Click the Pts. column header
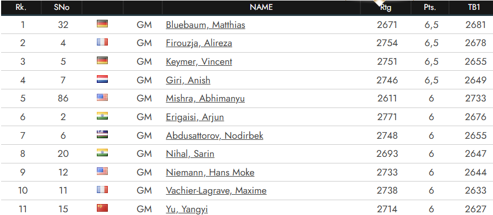Viewport: 493px width, 215px height. (430, 8)
